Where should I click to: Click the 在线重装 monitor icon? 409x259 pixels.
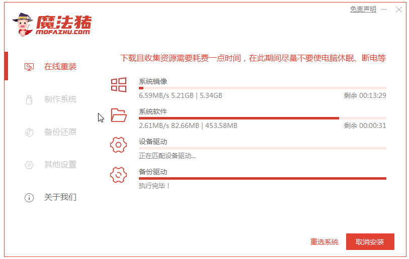coord(29,67)
